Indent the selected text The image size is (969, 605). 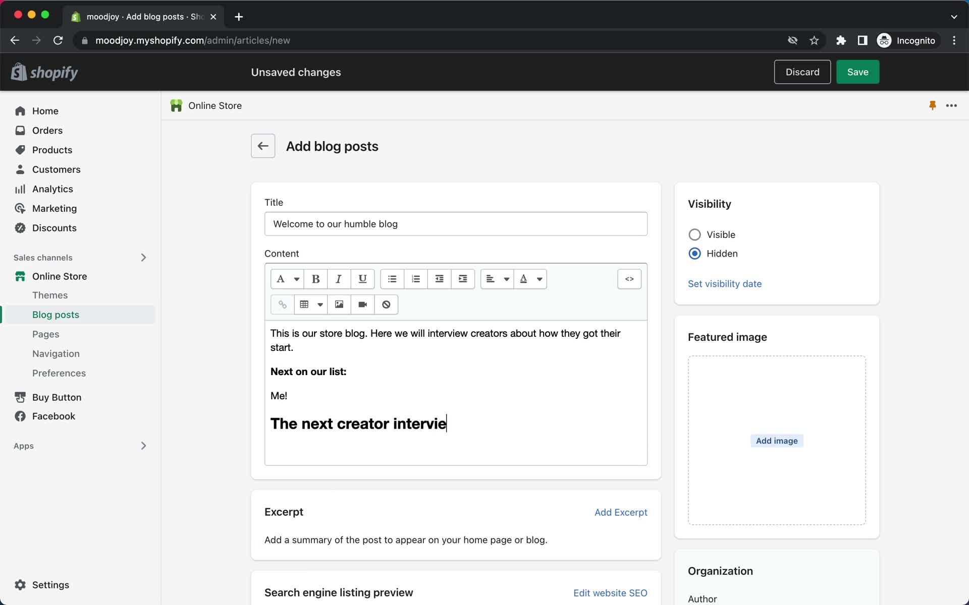point(463,279)
